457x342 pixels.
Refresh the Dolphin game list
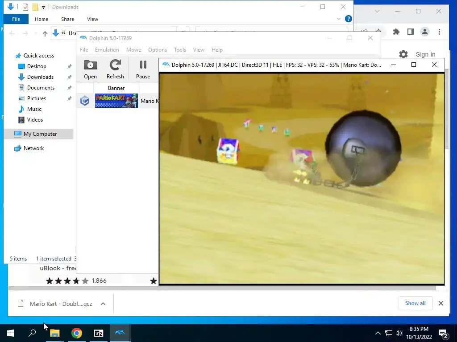pyautogui.click(x=115, y=69)
